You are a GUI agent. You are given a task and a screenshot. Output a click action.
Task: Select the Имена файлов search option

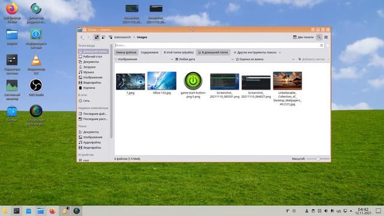click(x=126, y=52)
